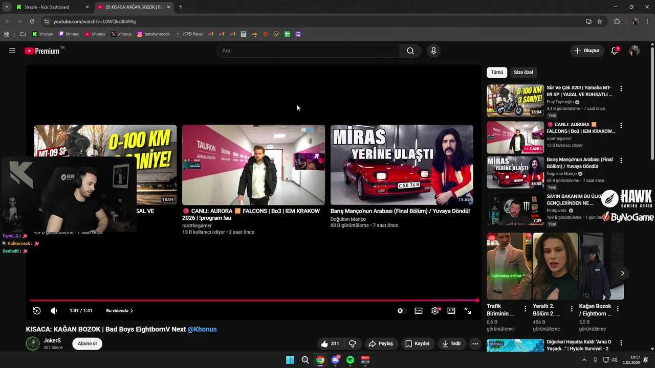Open the bookmarks folder icon
Image resolution: width=655 pixels, height=368 pixels.
pyautogui.click(x=23, y=34)
